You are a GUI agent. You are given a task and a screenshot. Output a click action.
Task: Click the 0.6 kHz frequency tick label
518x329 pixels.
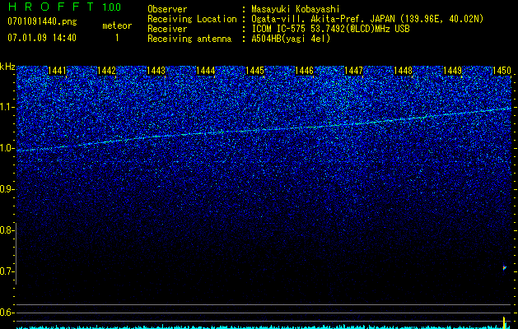pyautogui.click(x=7, y=313)
